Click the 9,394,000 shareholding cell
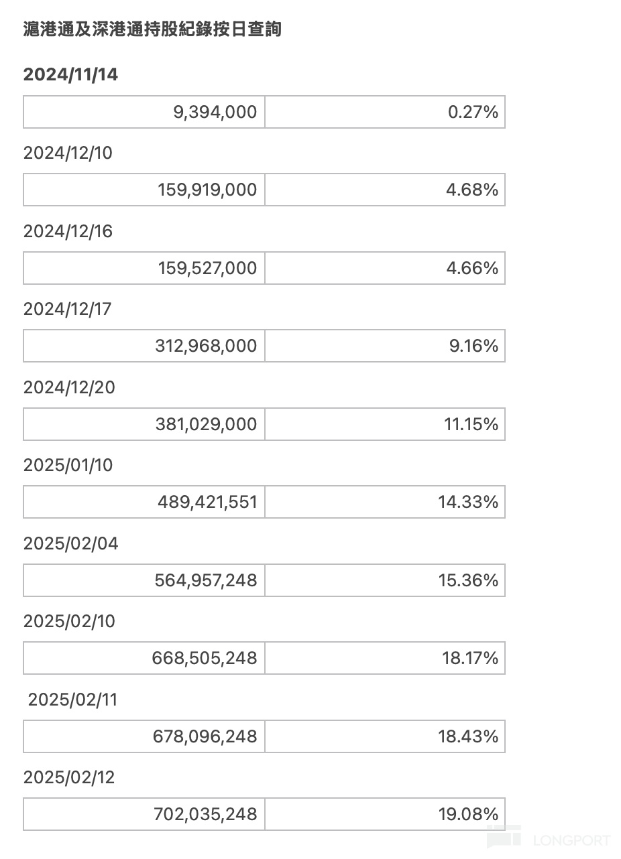Screen dimensions: 621x859 [x=144, y=112]
